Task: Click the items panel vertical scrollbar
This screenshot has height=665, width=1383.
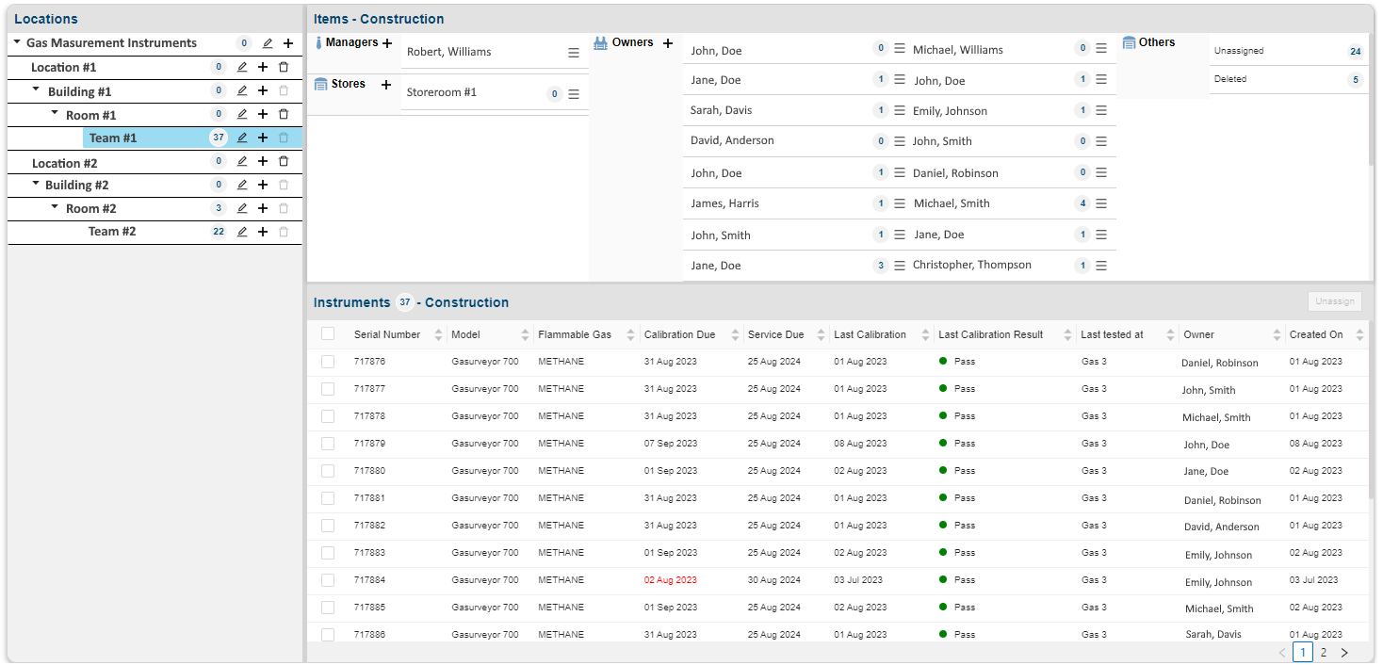Action: tap(1372, 99)
